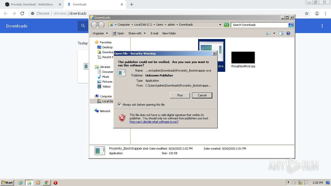The height and width of the screenshot is (186, 331).
Task: Uncheck Always ask before opening this file
Action: tap(119, 105)
